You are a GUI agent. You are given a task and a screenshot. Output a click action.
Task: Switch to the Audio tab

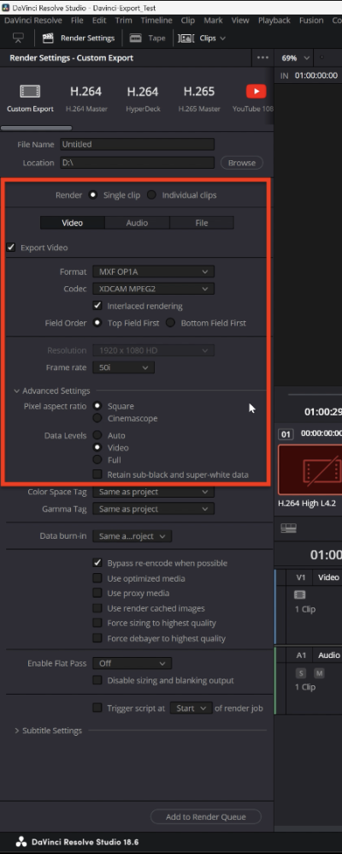(x=137, y=223)
